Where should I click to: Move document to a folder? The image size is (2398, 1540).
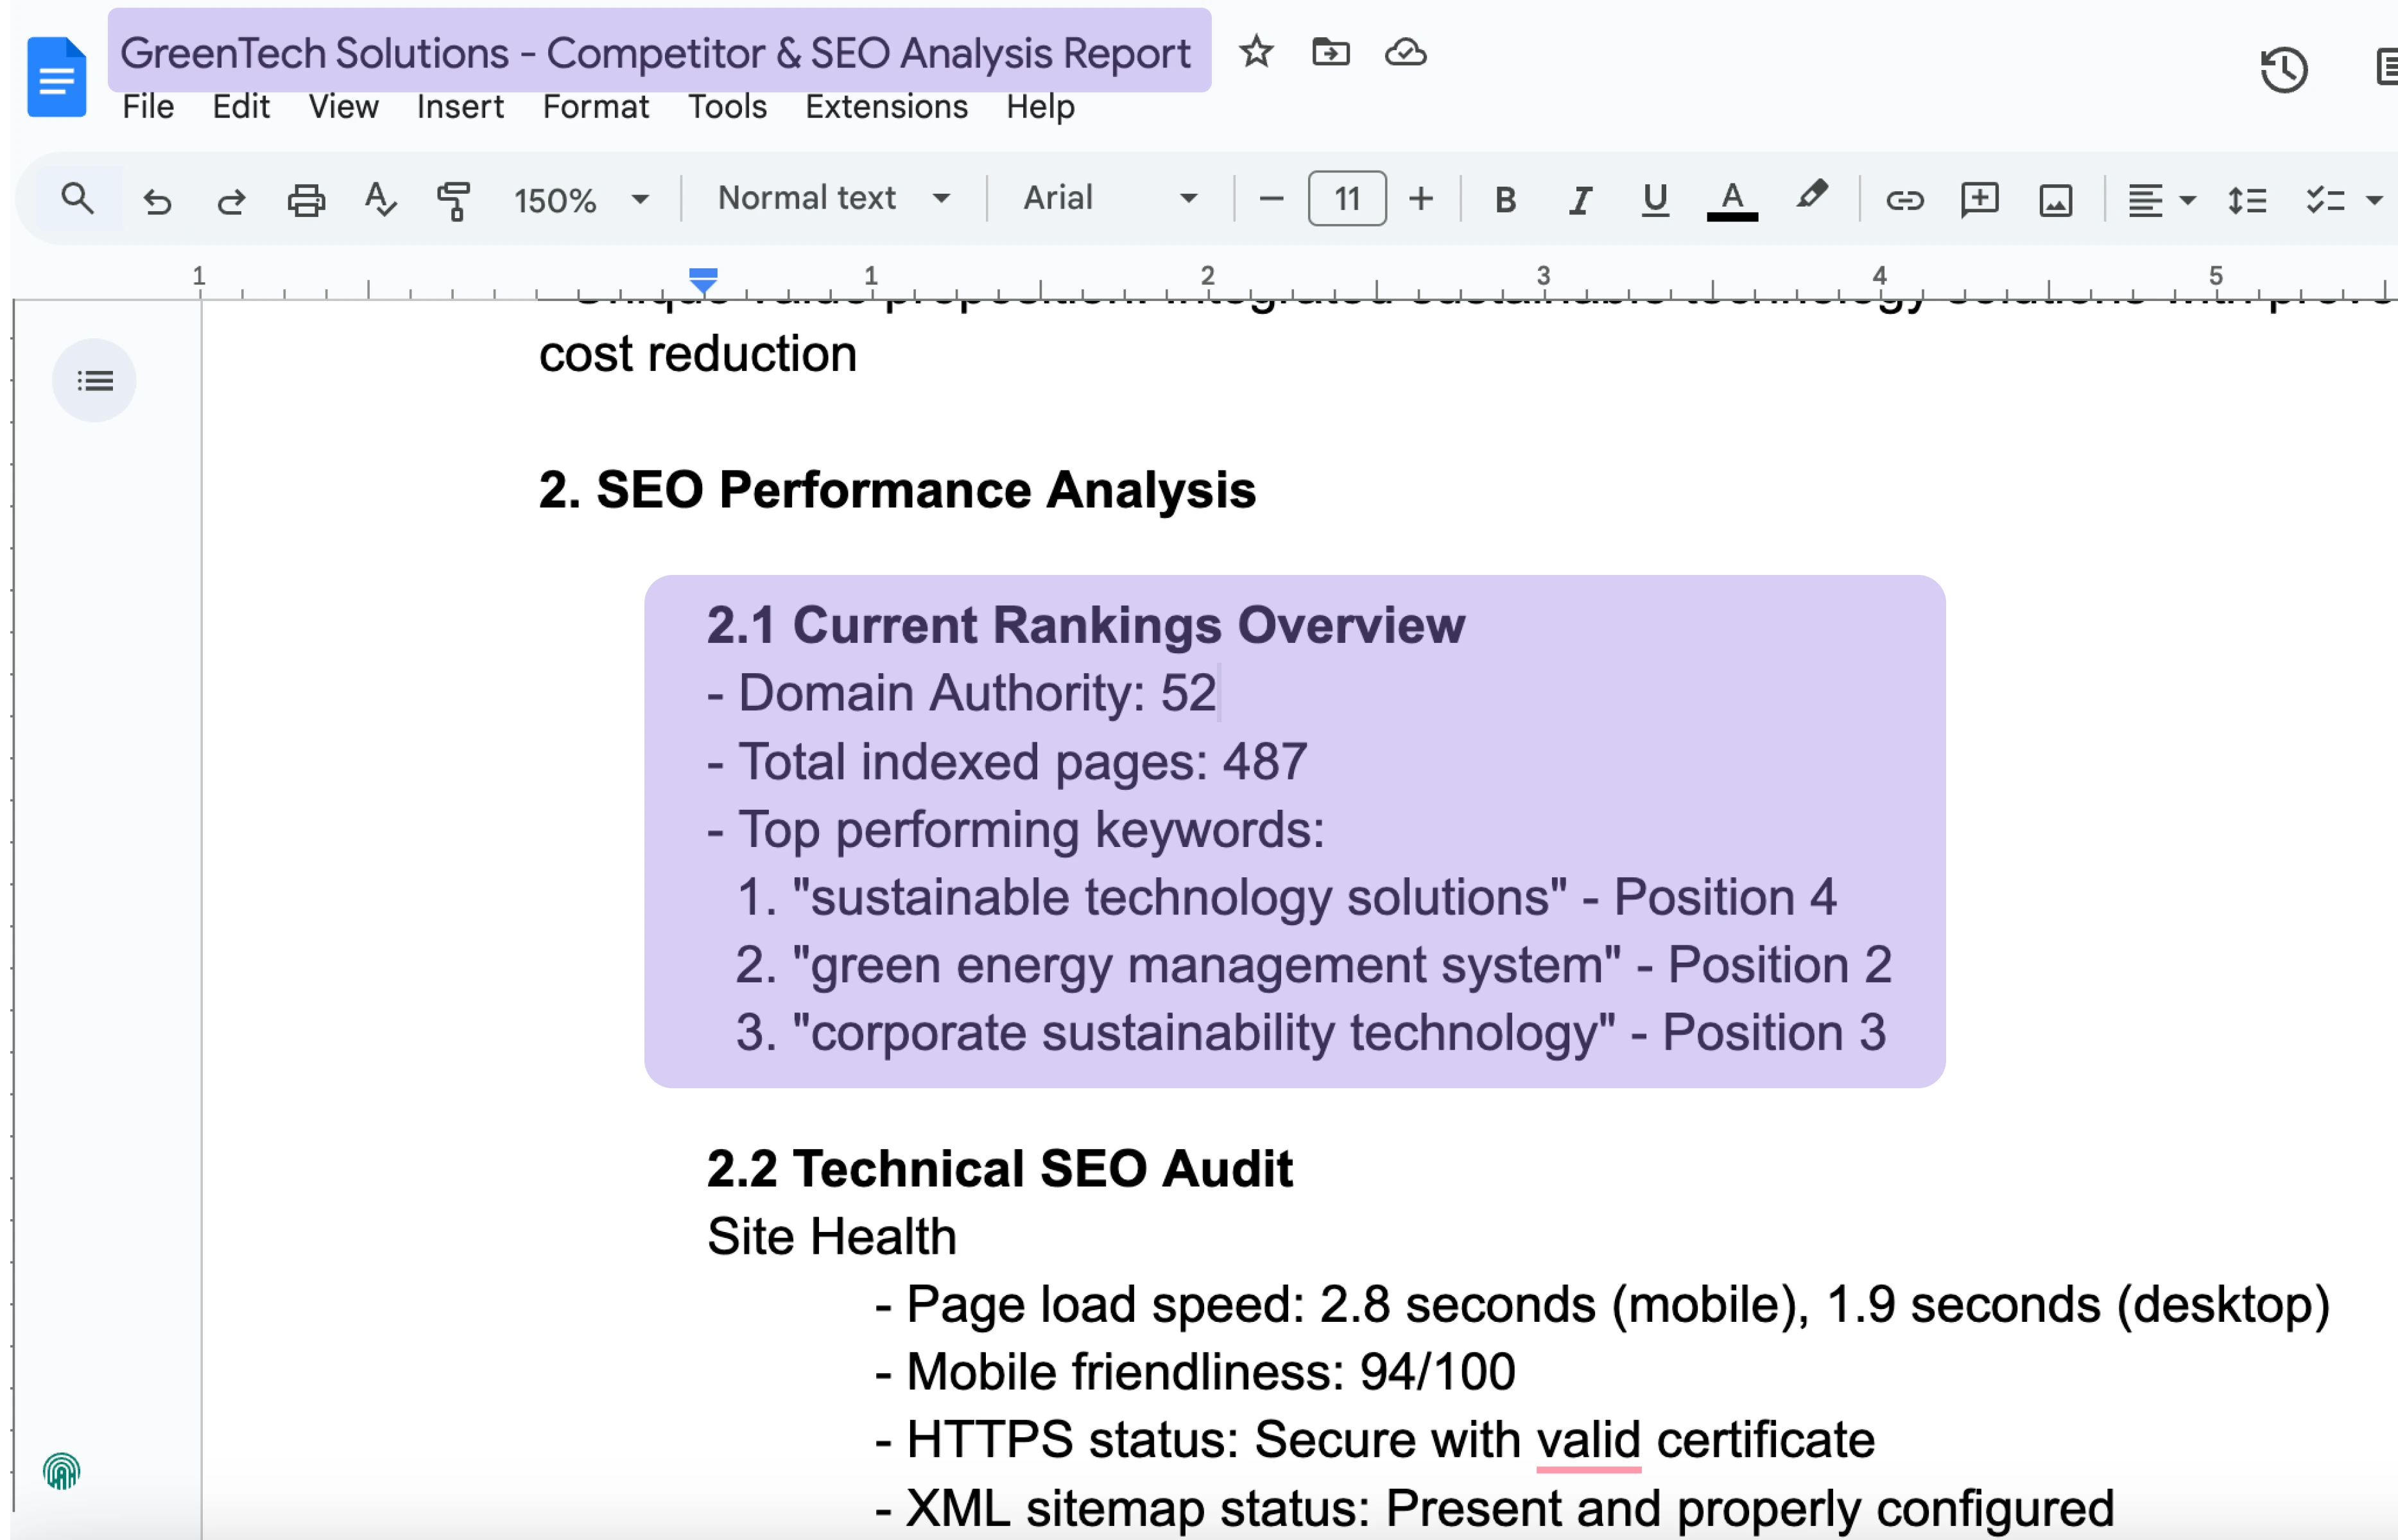click(1330, 51)
